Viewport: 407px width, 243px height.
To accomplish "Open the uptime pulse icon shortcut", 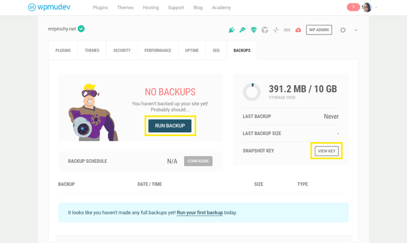I will 276,30.
